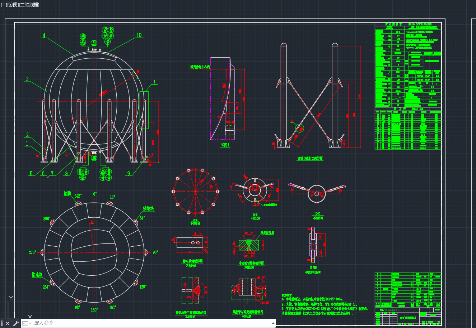The image size is (476, 328).
Task: Close the command line window
Action: point(8,323)
